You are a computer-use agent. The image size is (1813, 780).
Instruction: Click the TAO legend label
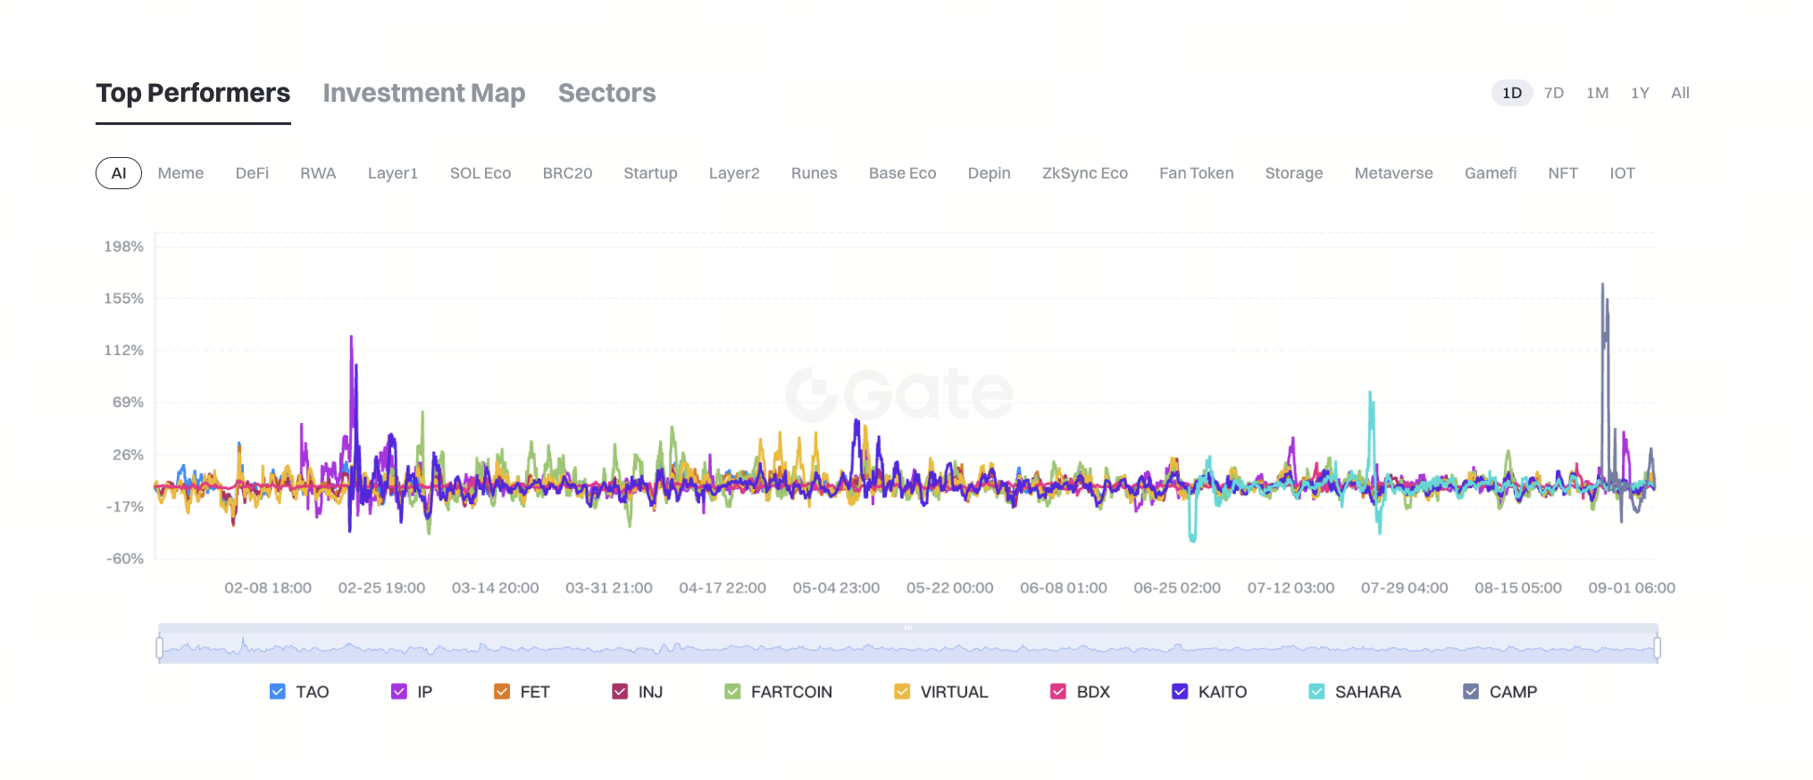pos(313,692)
